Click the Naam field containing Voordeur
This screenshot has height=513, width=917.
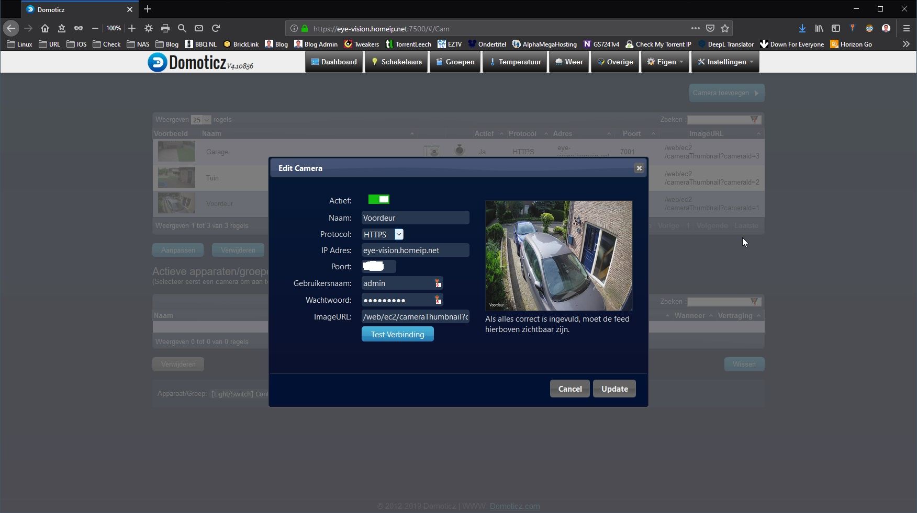(415, 218)
